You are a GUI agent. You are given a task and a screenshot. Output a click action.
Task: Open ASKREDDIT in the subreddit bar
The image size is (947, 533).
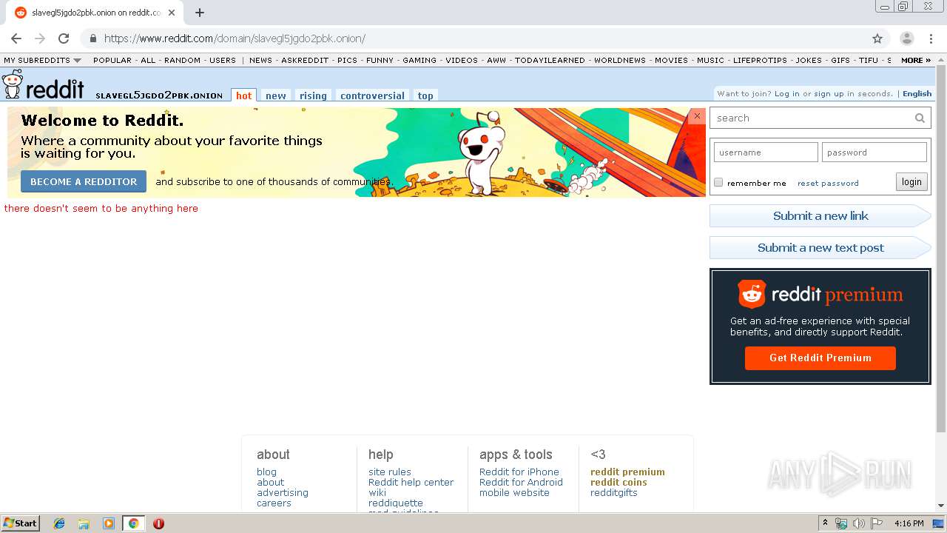coord(305,60)
